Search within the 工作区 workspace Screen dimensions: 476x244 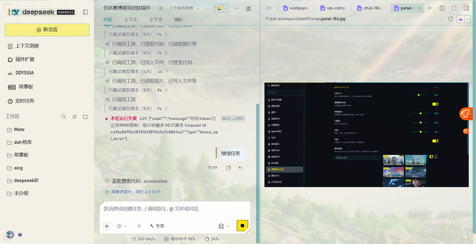[64, 117]
